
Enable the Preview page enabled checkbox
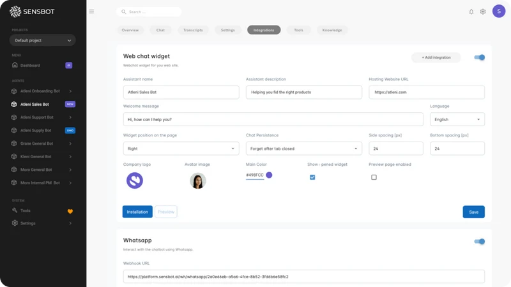(374, 177)
